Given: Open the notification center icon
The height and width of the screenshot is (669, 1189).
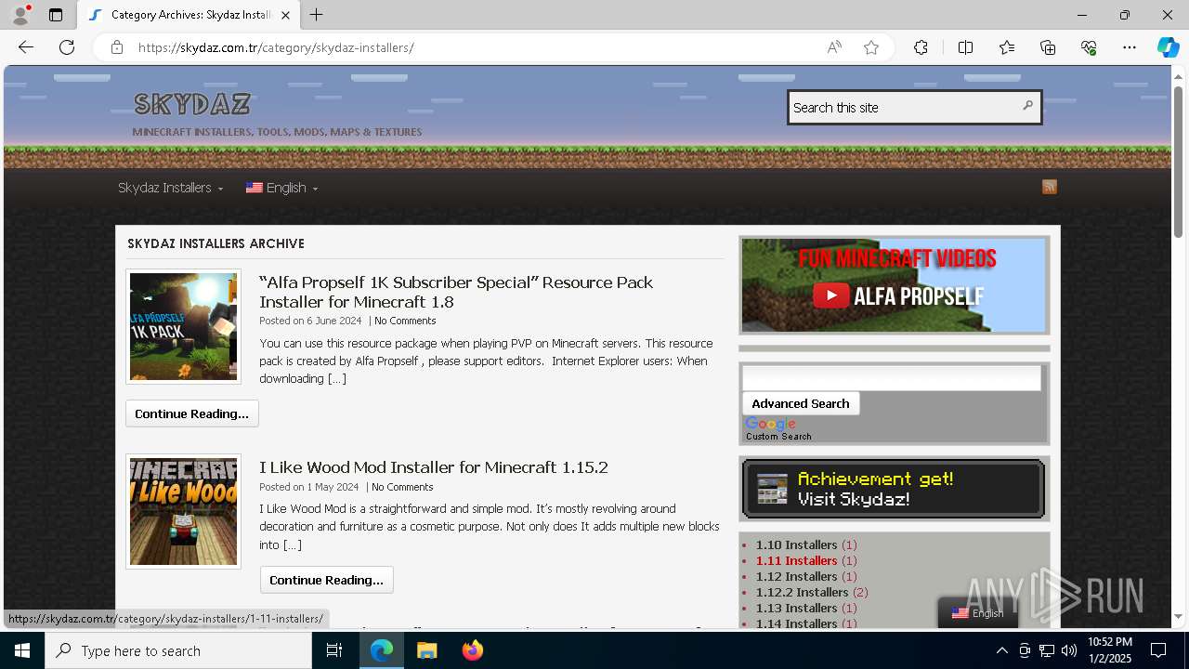Looking at the screenshot, I should tap(1159, 650).
